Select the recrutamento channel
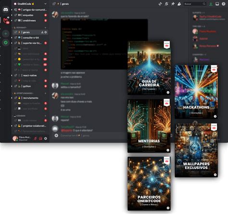This screenshot has width=228, height=214. pyautogui.click(x=30, y=98)
